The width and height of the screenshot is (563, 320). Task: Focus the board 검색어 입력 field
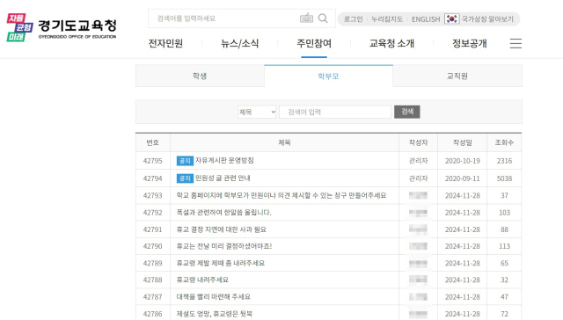[335, 112]
